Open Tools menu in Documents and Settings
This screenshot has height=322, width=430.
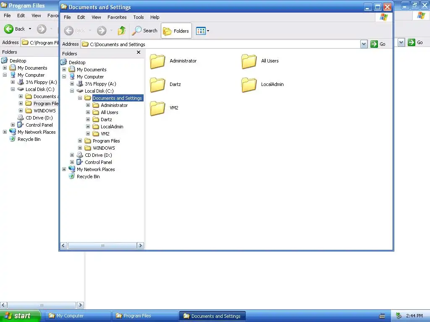coord(139,17)
